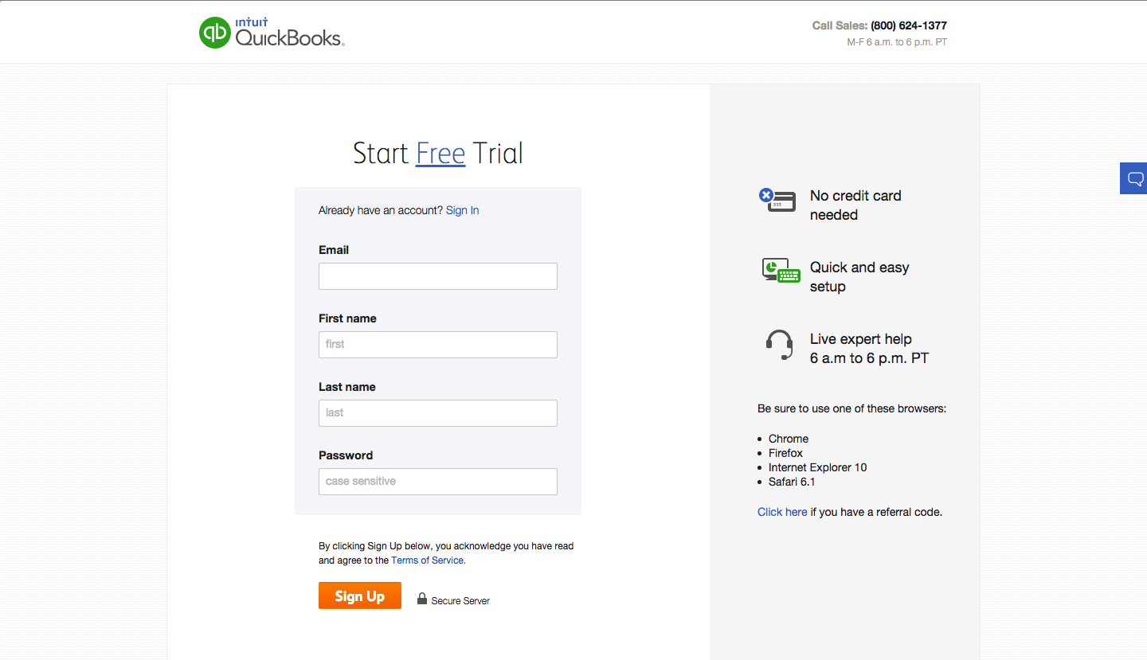Image resolution: width=1147 pixels, height=660 pixels.
Task: Follow the Click here referral code link
Action: [781, 512]
